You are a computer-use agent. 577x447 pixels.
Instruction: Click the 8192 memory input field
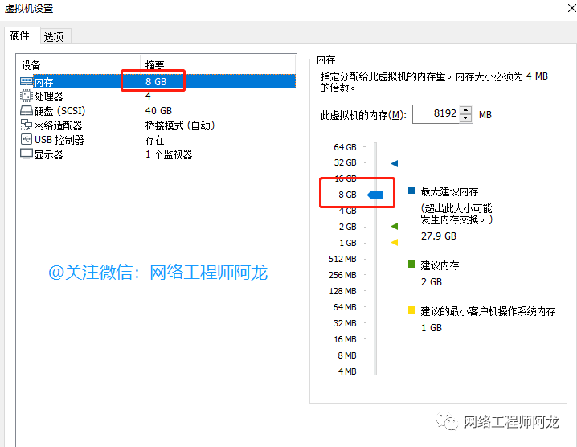click(436, 114)
